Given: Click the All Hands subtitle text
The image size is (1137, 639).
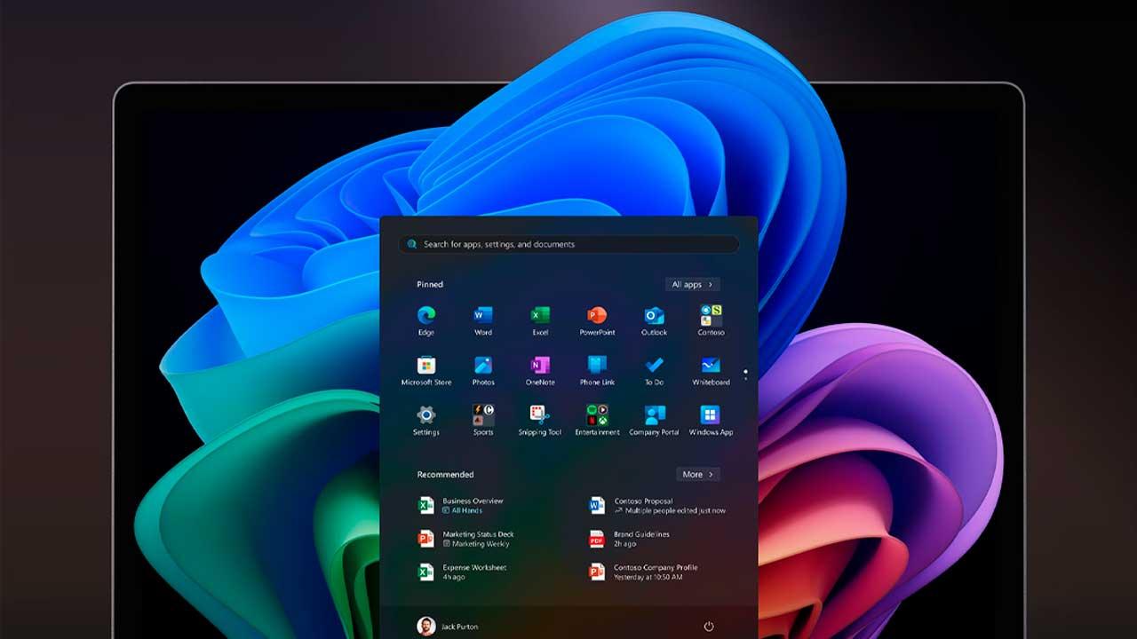Looking at the screenshot, I should [467, 510].
